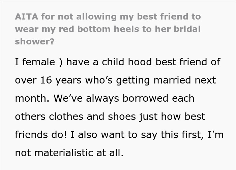Click the word "clothes" in the body text
Screen dimensions: 236x170
coord(66,116)
